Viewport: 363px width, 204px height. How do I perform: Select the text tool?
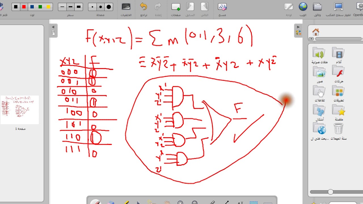(x=240, y=202)
